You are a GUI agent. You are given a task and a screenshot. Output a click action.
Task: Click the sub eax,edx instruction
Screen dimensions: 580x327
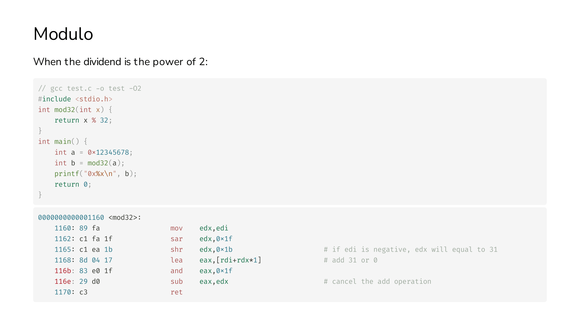point(199,282)
